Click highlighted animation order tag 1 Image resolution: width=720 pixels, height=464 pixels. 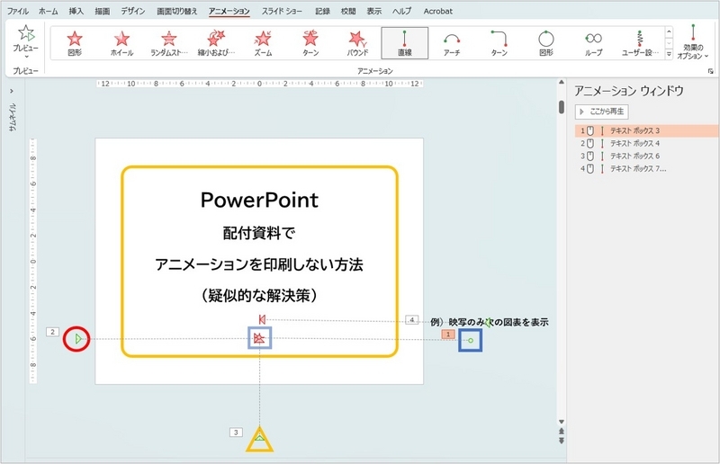[448, 335]
